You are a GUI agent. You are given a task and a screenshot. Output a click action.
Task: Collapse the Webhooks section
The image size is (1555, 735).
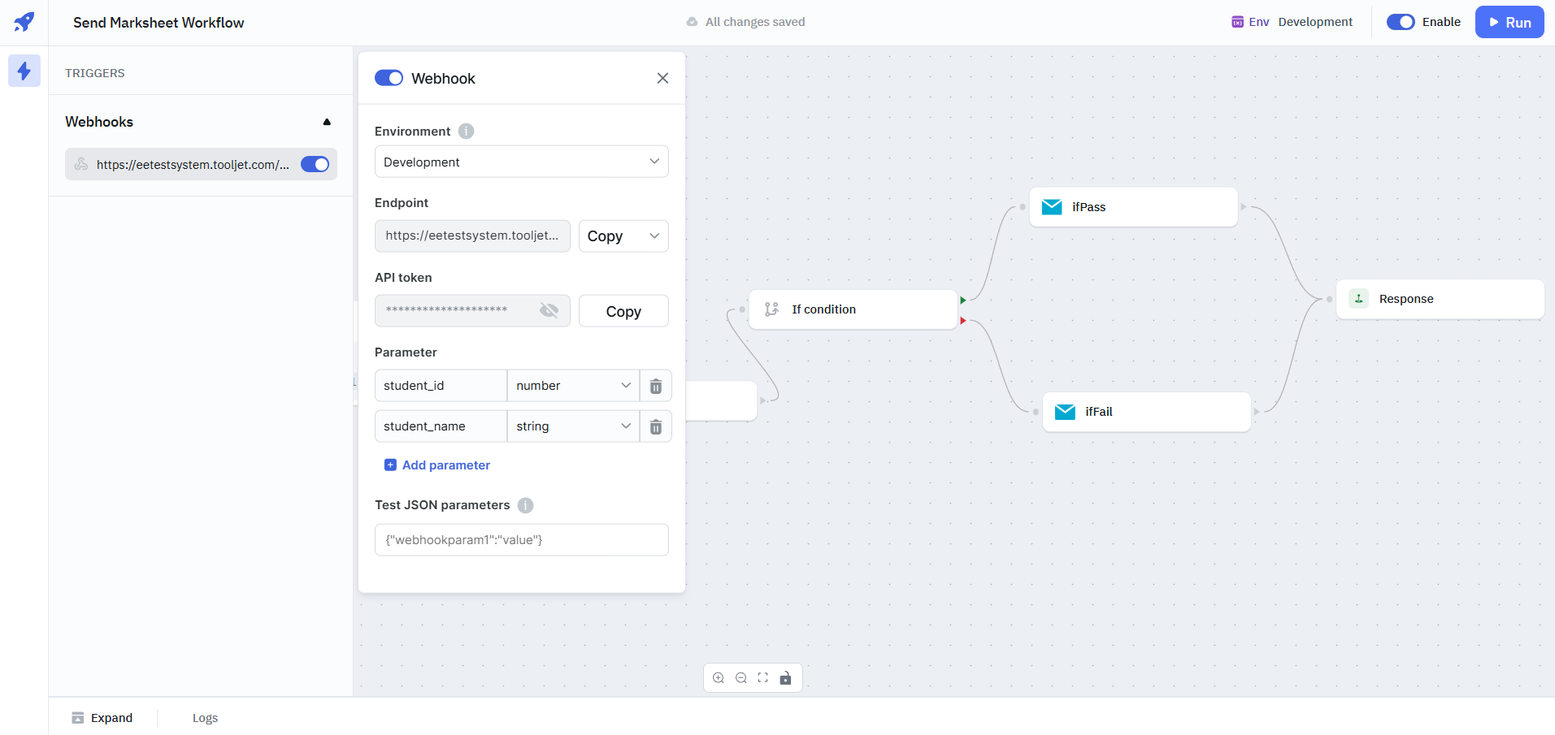point(327,122)
